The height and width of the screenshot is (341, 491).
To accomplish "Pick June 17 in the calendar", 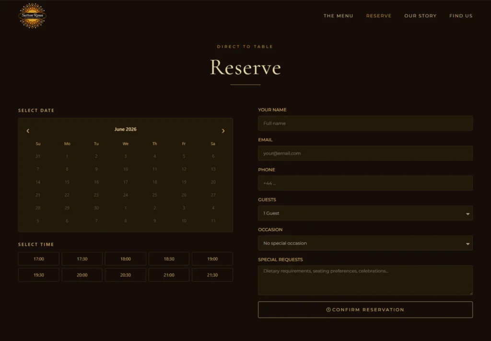I will [x=126, y=182].
